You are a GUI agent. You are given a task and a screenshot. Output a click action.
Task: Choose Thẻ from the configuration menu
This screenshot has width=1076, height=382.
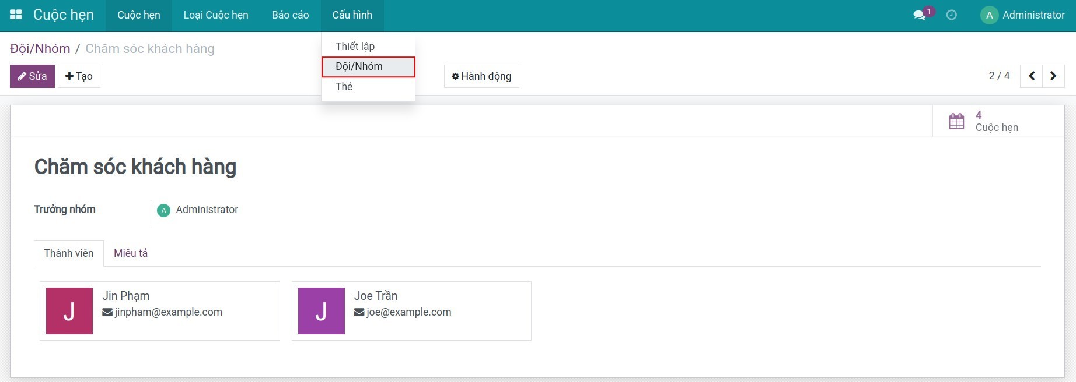[344, 87]
